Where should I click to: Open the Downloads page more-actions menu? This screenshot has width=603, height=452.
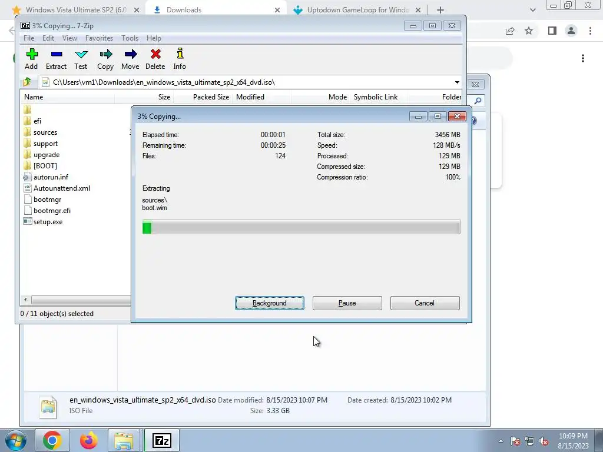click(x=583, y=58)
